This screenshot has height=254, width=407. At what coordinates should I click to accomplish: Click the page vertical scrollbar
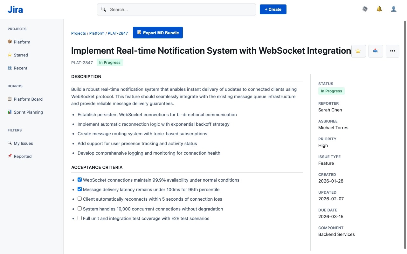click(405, 135)
